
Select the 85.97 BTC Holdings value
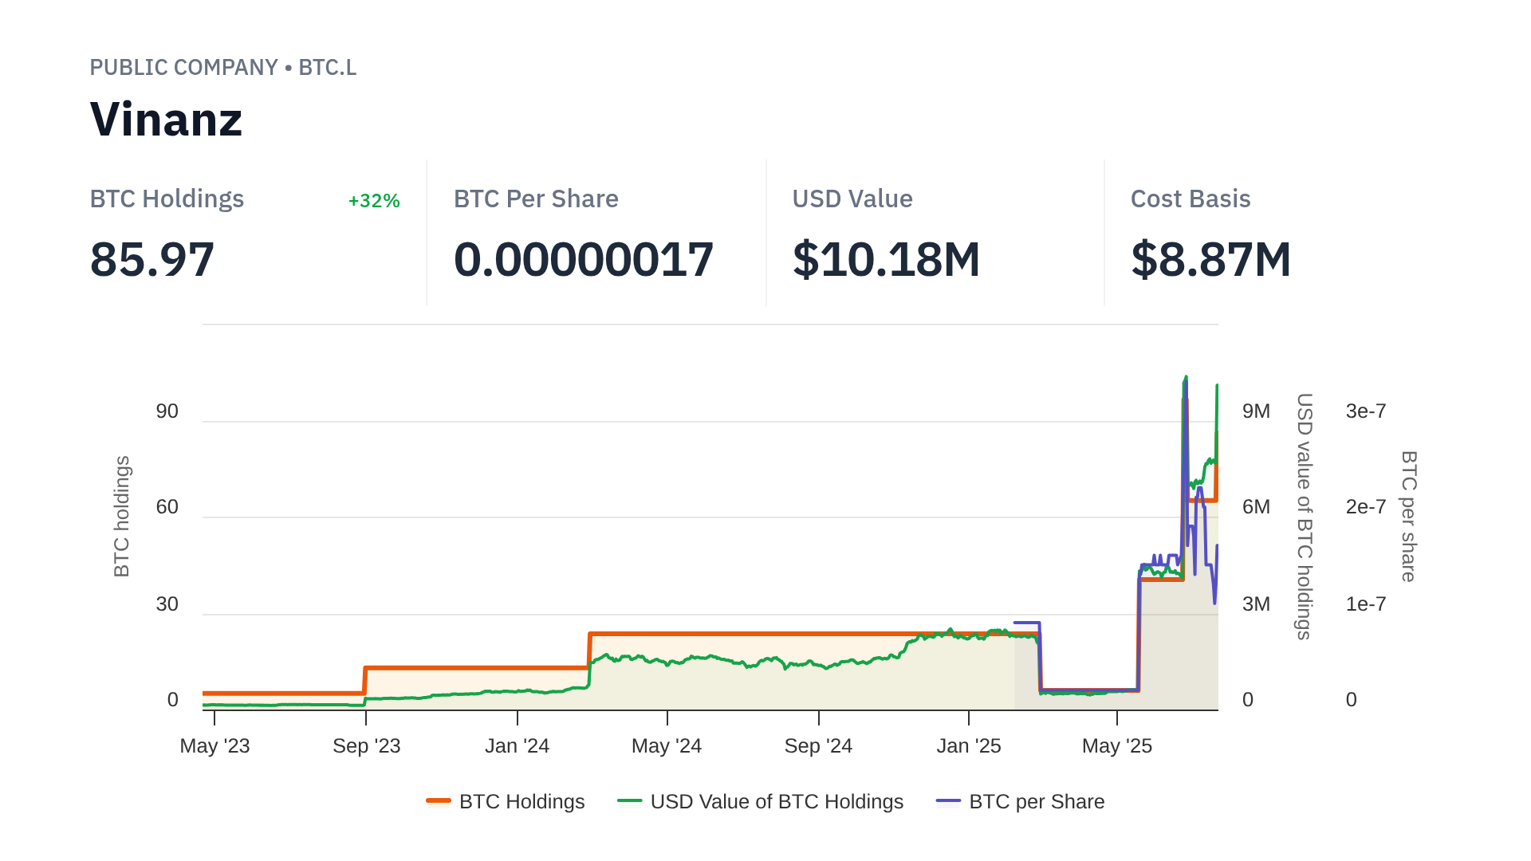tap(152, 260)
